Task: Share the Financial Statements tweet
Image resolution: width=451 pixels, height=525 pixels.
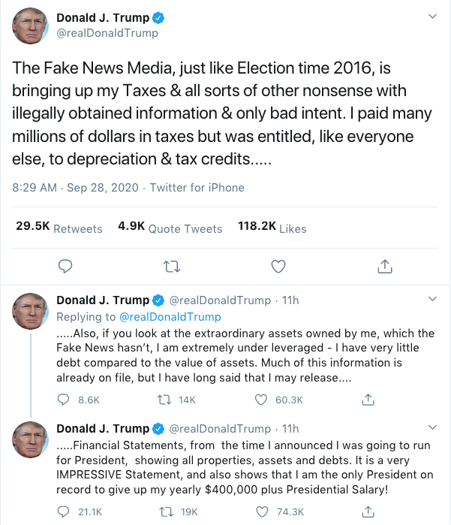Action: tap(368, 511)
